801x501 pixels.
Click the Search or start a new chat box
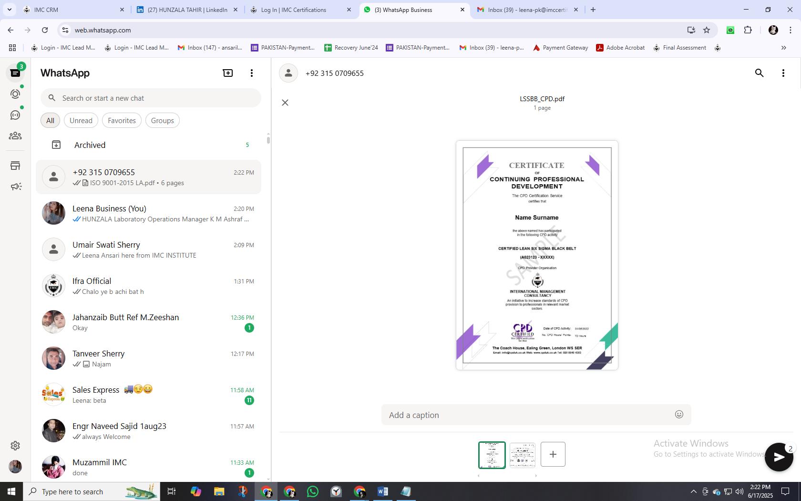pos(151,98)
